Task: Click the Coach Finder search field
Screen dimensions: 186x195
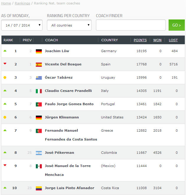Action: tap(130, 25)
